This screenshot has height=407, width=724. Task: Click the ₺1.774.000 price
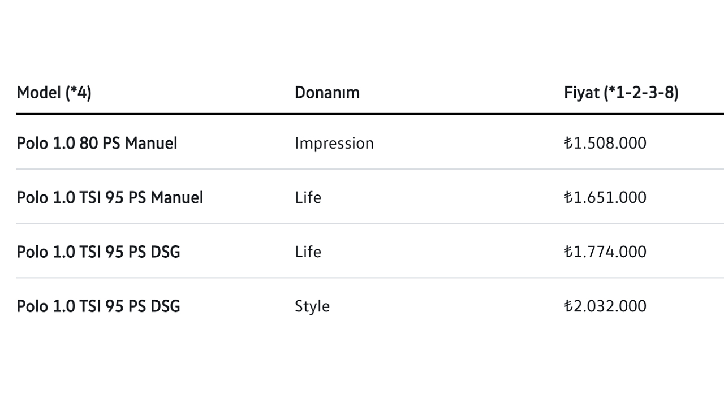[605, 252]
